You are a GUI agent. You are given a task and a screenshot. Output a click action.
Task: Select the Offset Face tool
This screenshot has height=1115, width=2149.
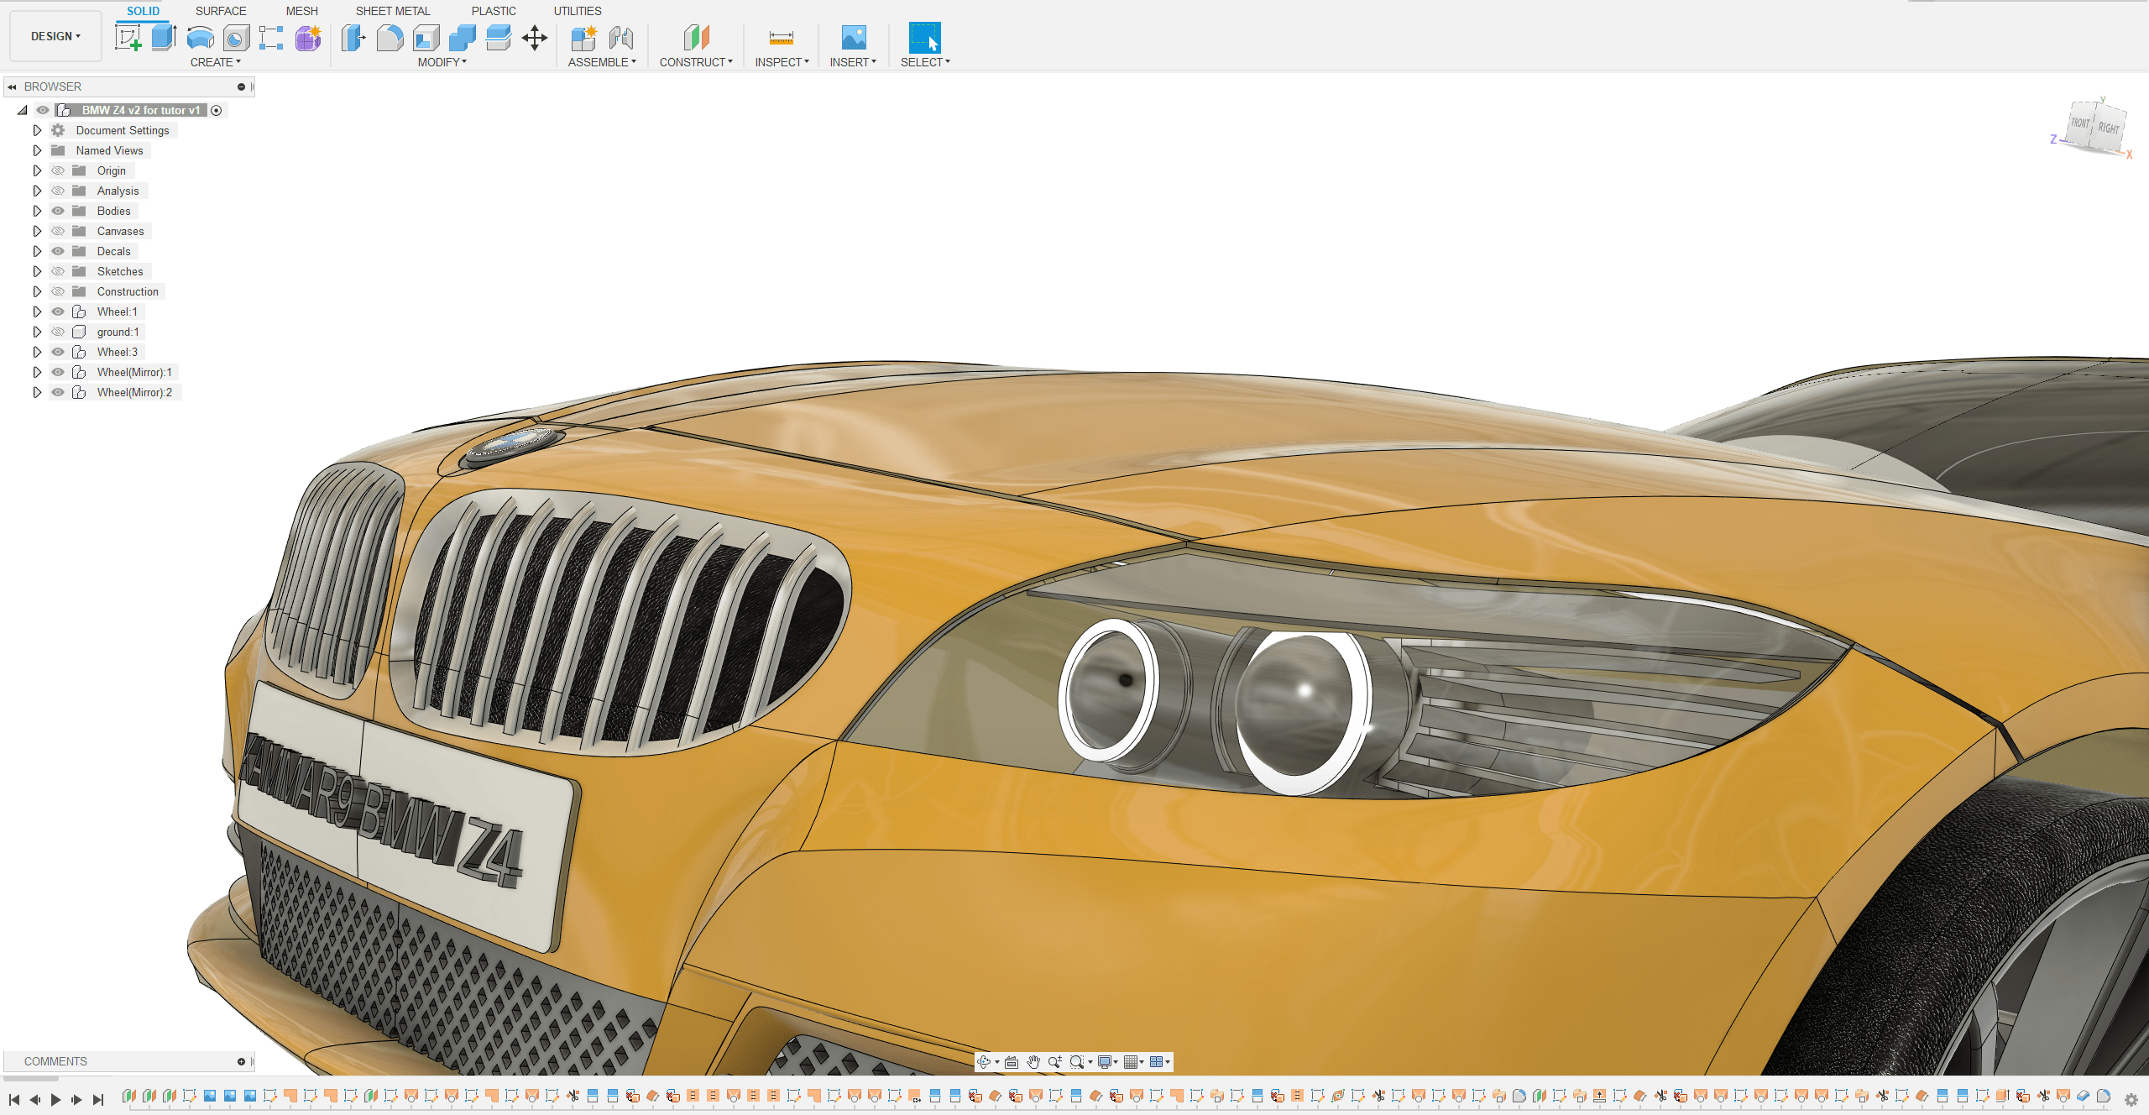coord(499,38)
